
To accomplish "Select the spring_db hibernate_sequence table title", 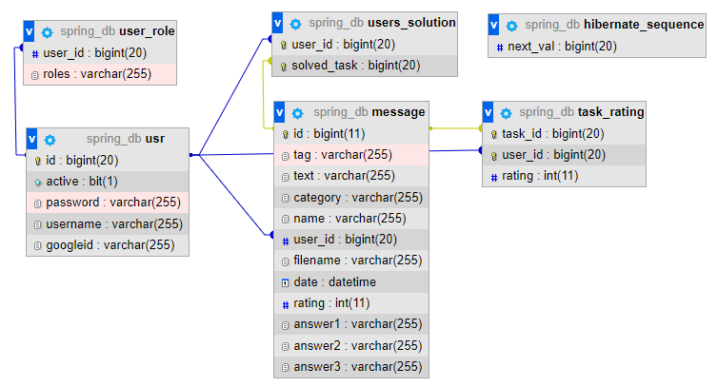I will pyautogui.click(x=614, y=24).
